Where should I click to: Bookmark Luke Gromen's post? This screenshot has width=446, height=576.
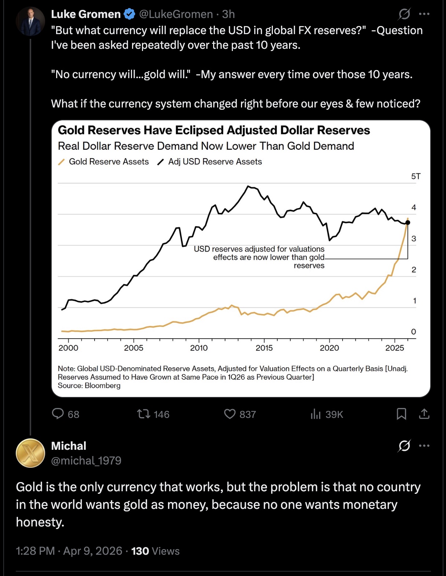click(401, 414)
